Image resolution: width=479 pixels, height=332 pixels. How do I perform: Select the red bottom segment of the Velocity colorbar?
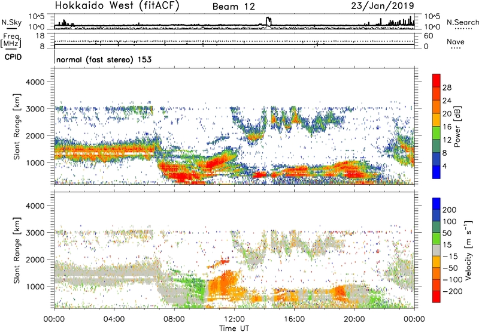point(436,297)
